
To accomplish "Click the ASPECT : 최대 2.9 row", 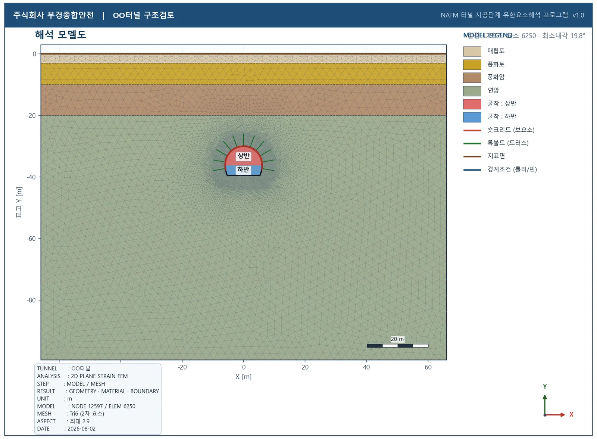I will (x=63, y=421).
